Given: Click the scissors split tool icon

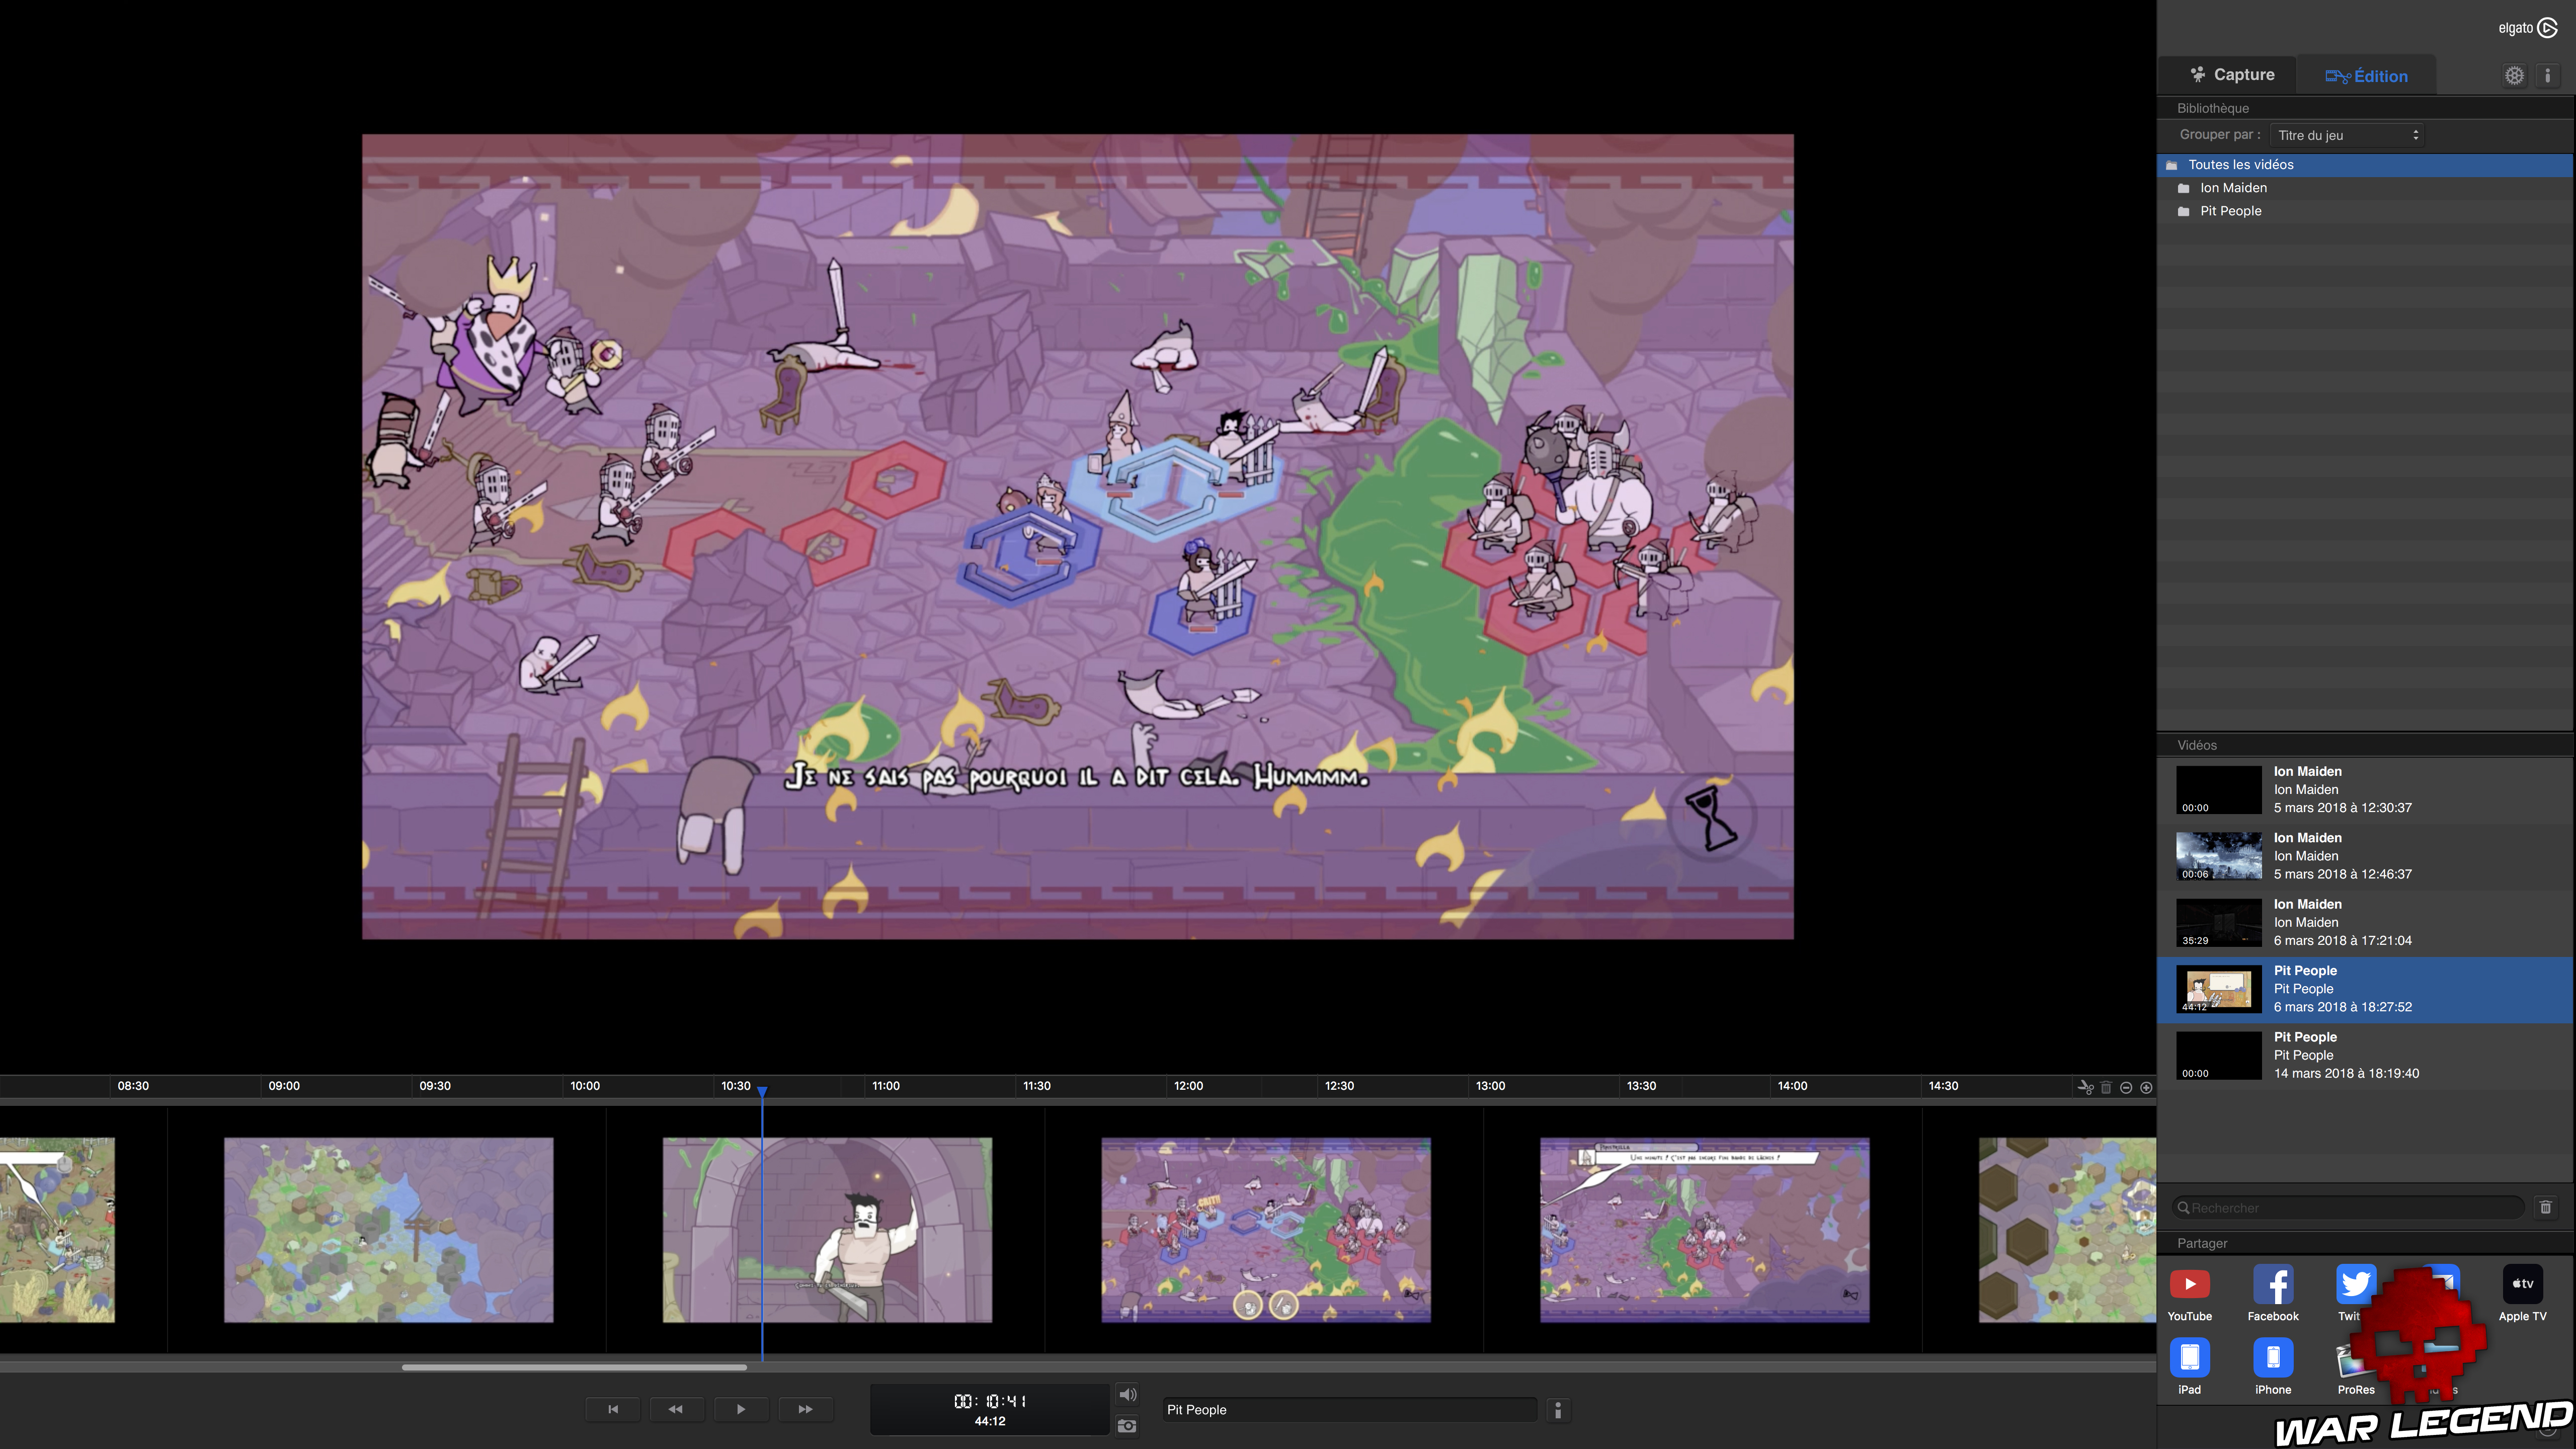Looking at the screenshot, I should (x=2085, y=1087).
